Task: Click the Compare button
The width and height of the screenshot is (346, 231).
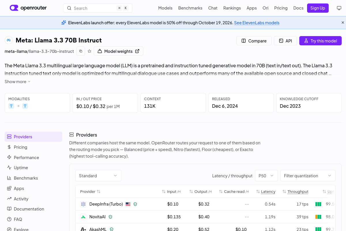Action: [254, 41]
